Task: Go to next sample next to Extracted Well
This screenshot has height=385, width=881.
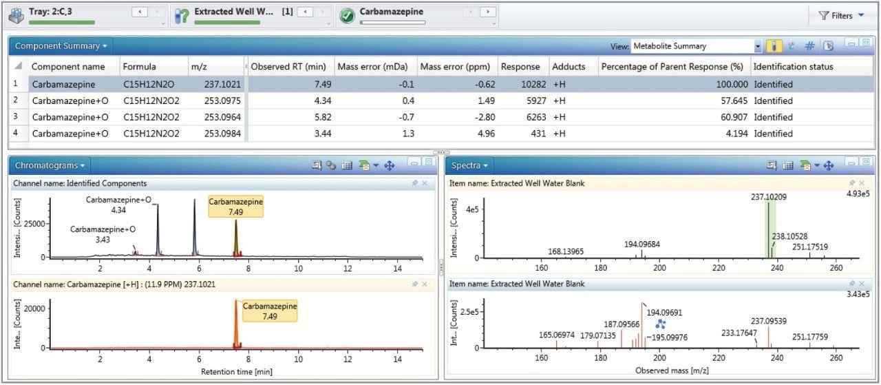Action: click(323, 12)
